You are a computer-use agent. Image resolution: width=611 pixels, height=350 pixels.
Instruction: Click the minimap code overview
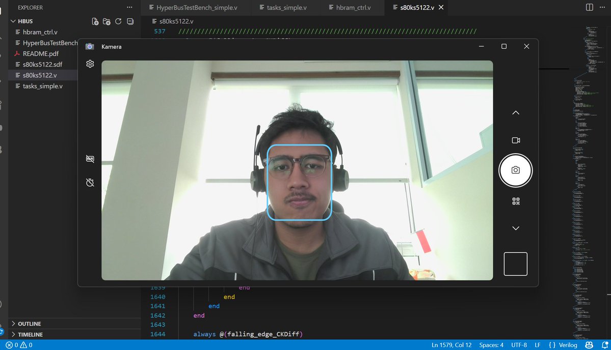pos(589,183)
